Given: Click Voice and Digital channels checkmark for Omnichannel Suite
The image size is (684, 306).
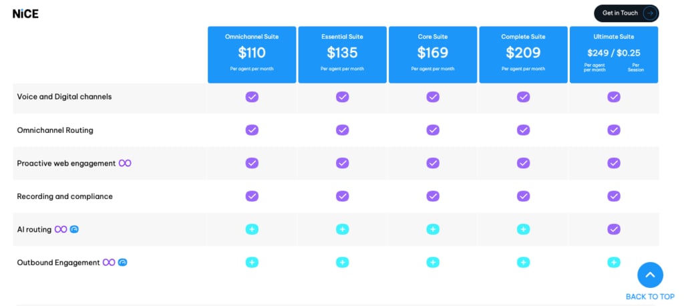Looking at the screenshot, I should (252, 97).
